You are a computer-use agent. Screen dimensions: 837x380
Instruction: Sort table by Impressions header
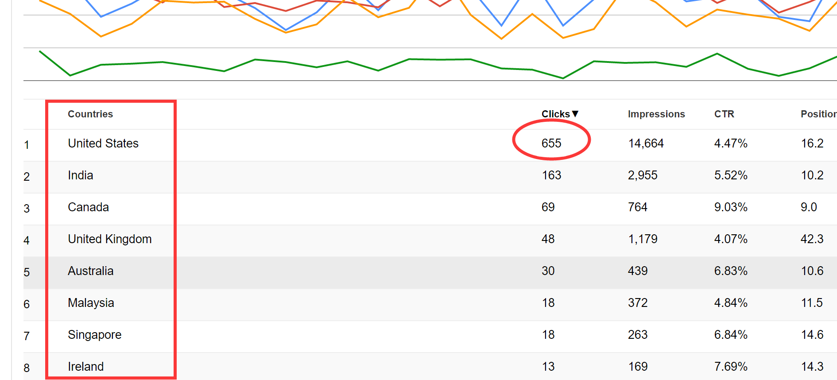[x=656, y=114]
